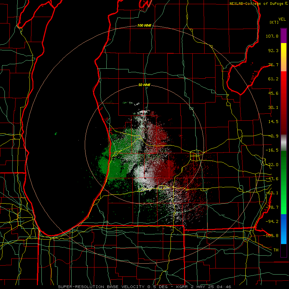Image resolution: width=289 pixels, height=289 pixels.
Task: Click the 100 NMI range ring label
Action: coord(144,25)
